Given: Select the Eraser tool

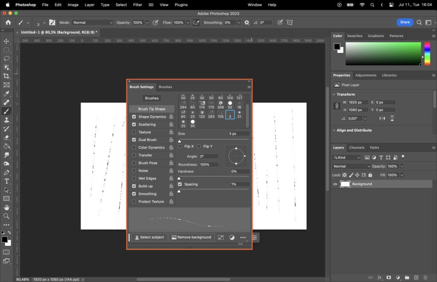Looking at the screenshot, I should pyautogui.click(x=6, y=136).
